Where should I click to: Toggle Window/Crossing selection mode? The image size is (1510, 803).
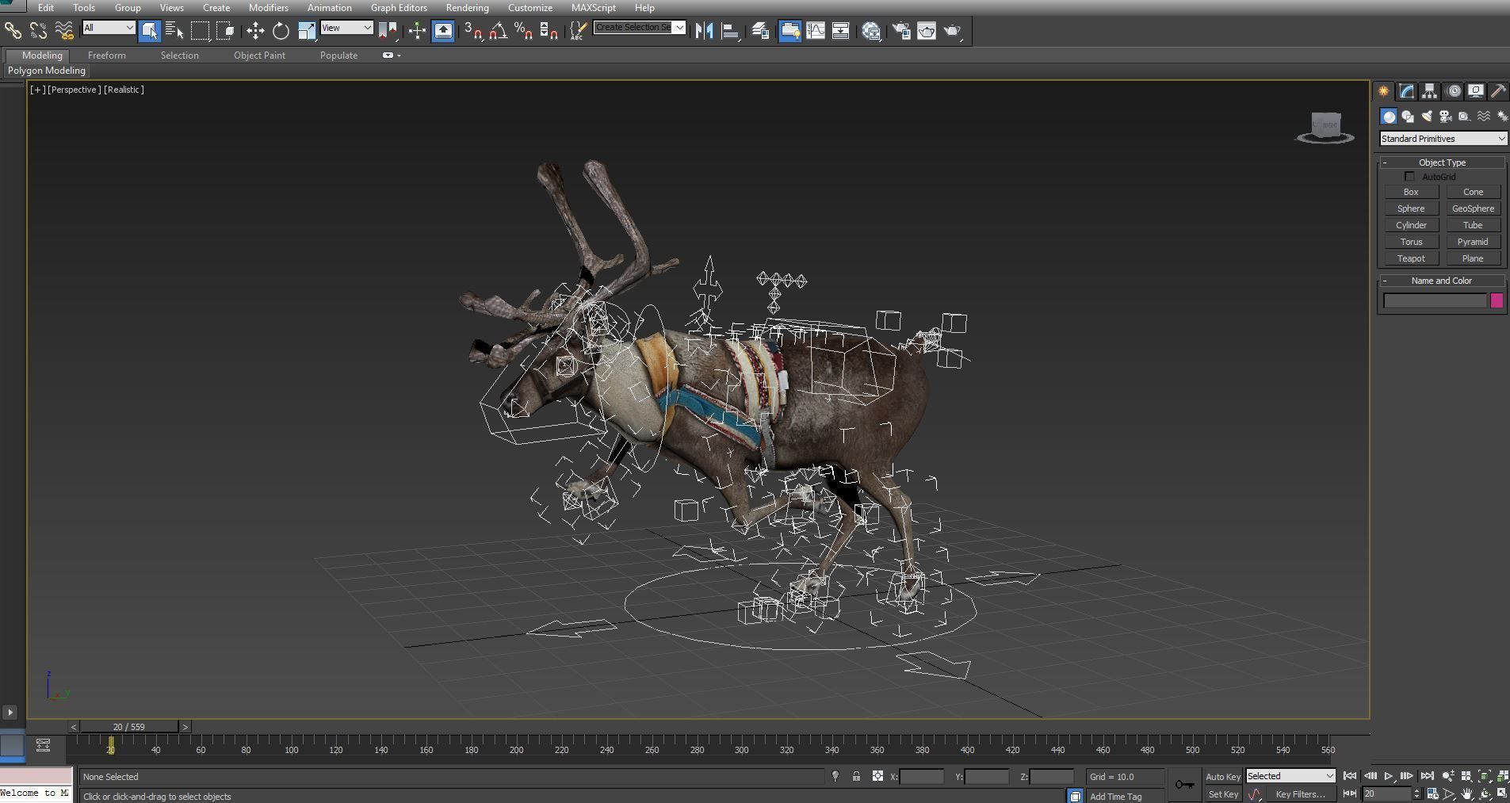(226, 31)
